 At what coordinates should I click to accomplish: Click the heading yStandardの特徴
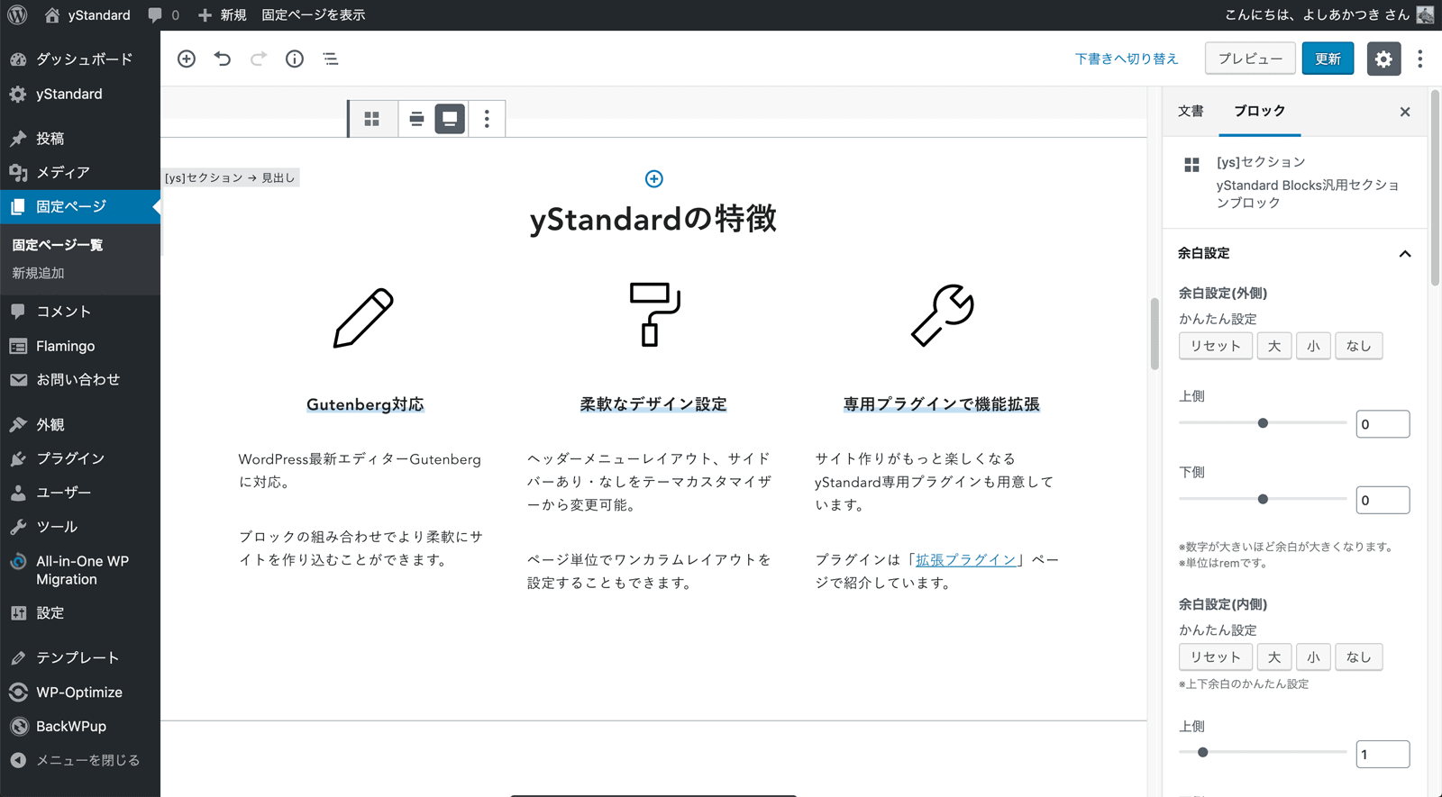653,219
